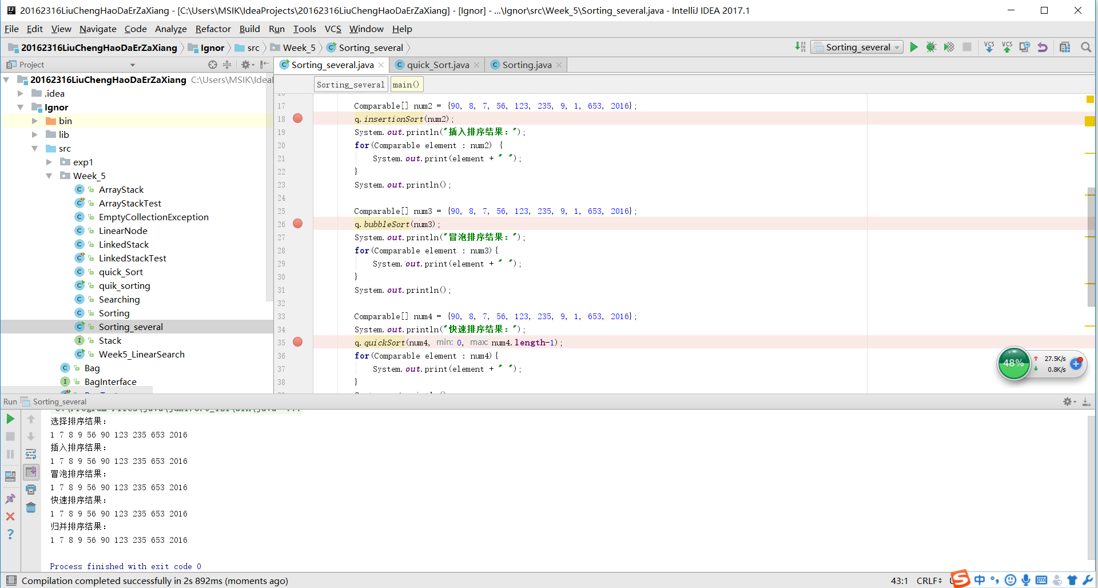The image size is (1098, 588).
Task: Toggle soft-wrap in Run console
Action: click(31, 454)
